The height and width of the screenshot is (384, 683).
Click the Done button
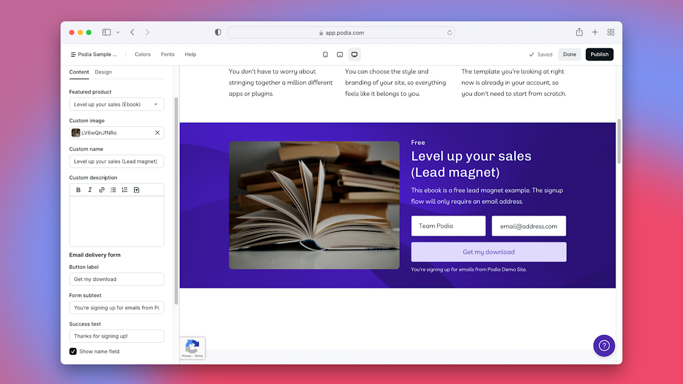tap(570, 55)
